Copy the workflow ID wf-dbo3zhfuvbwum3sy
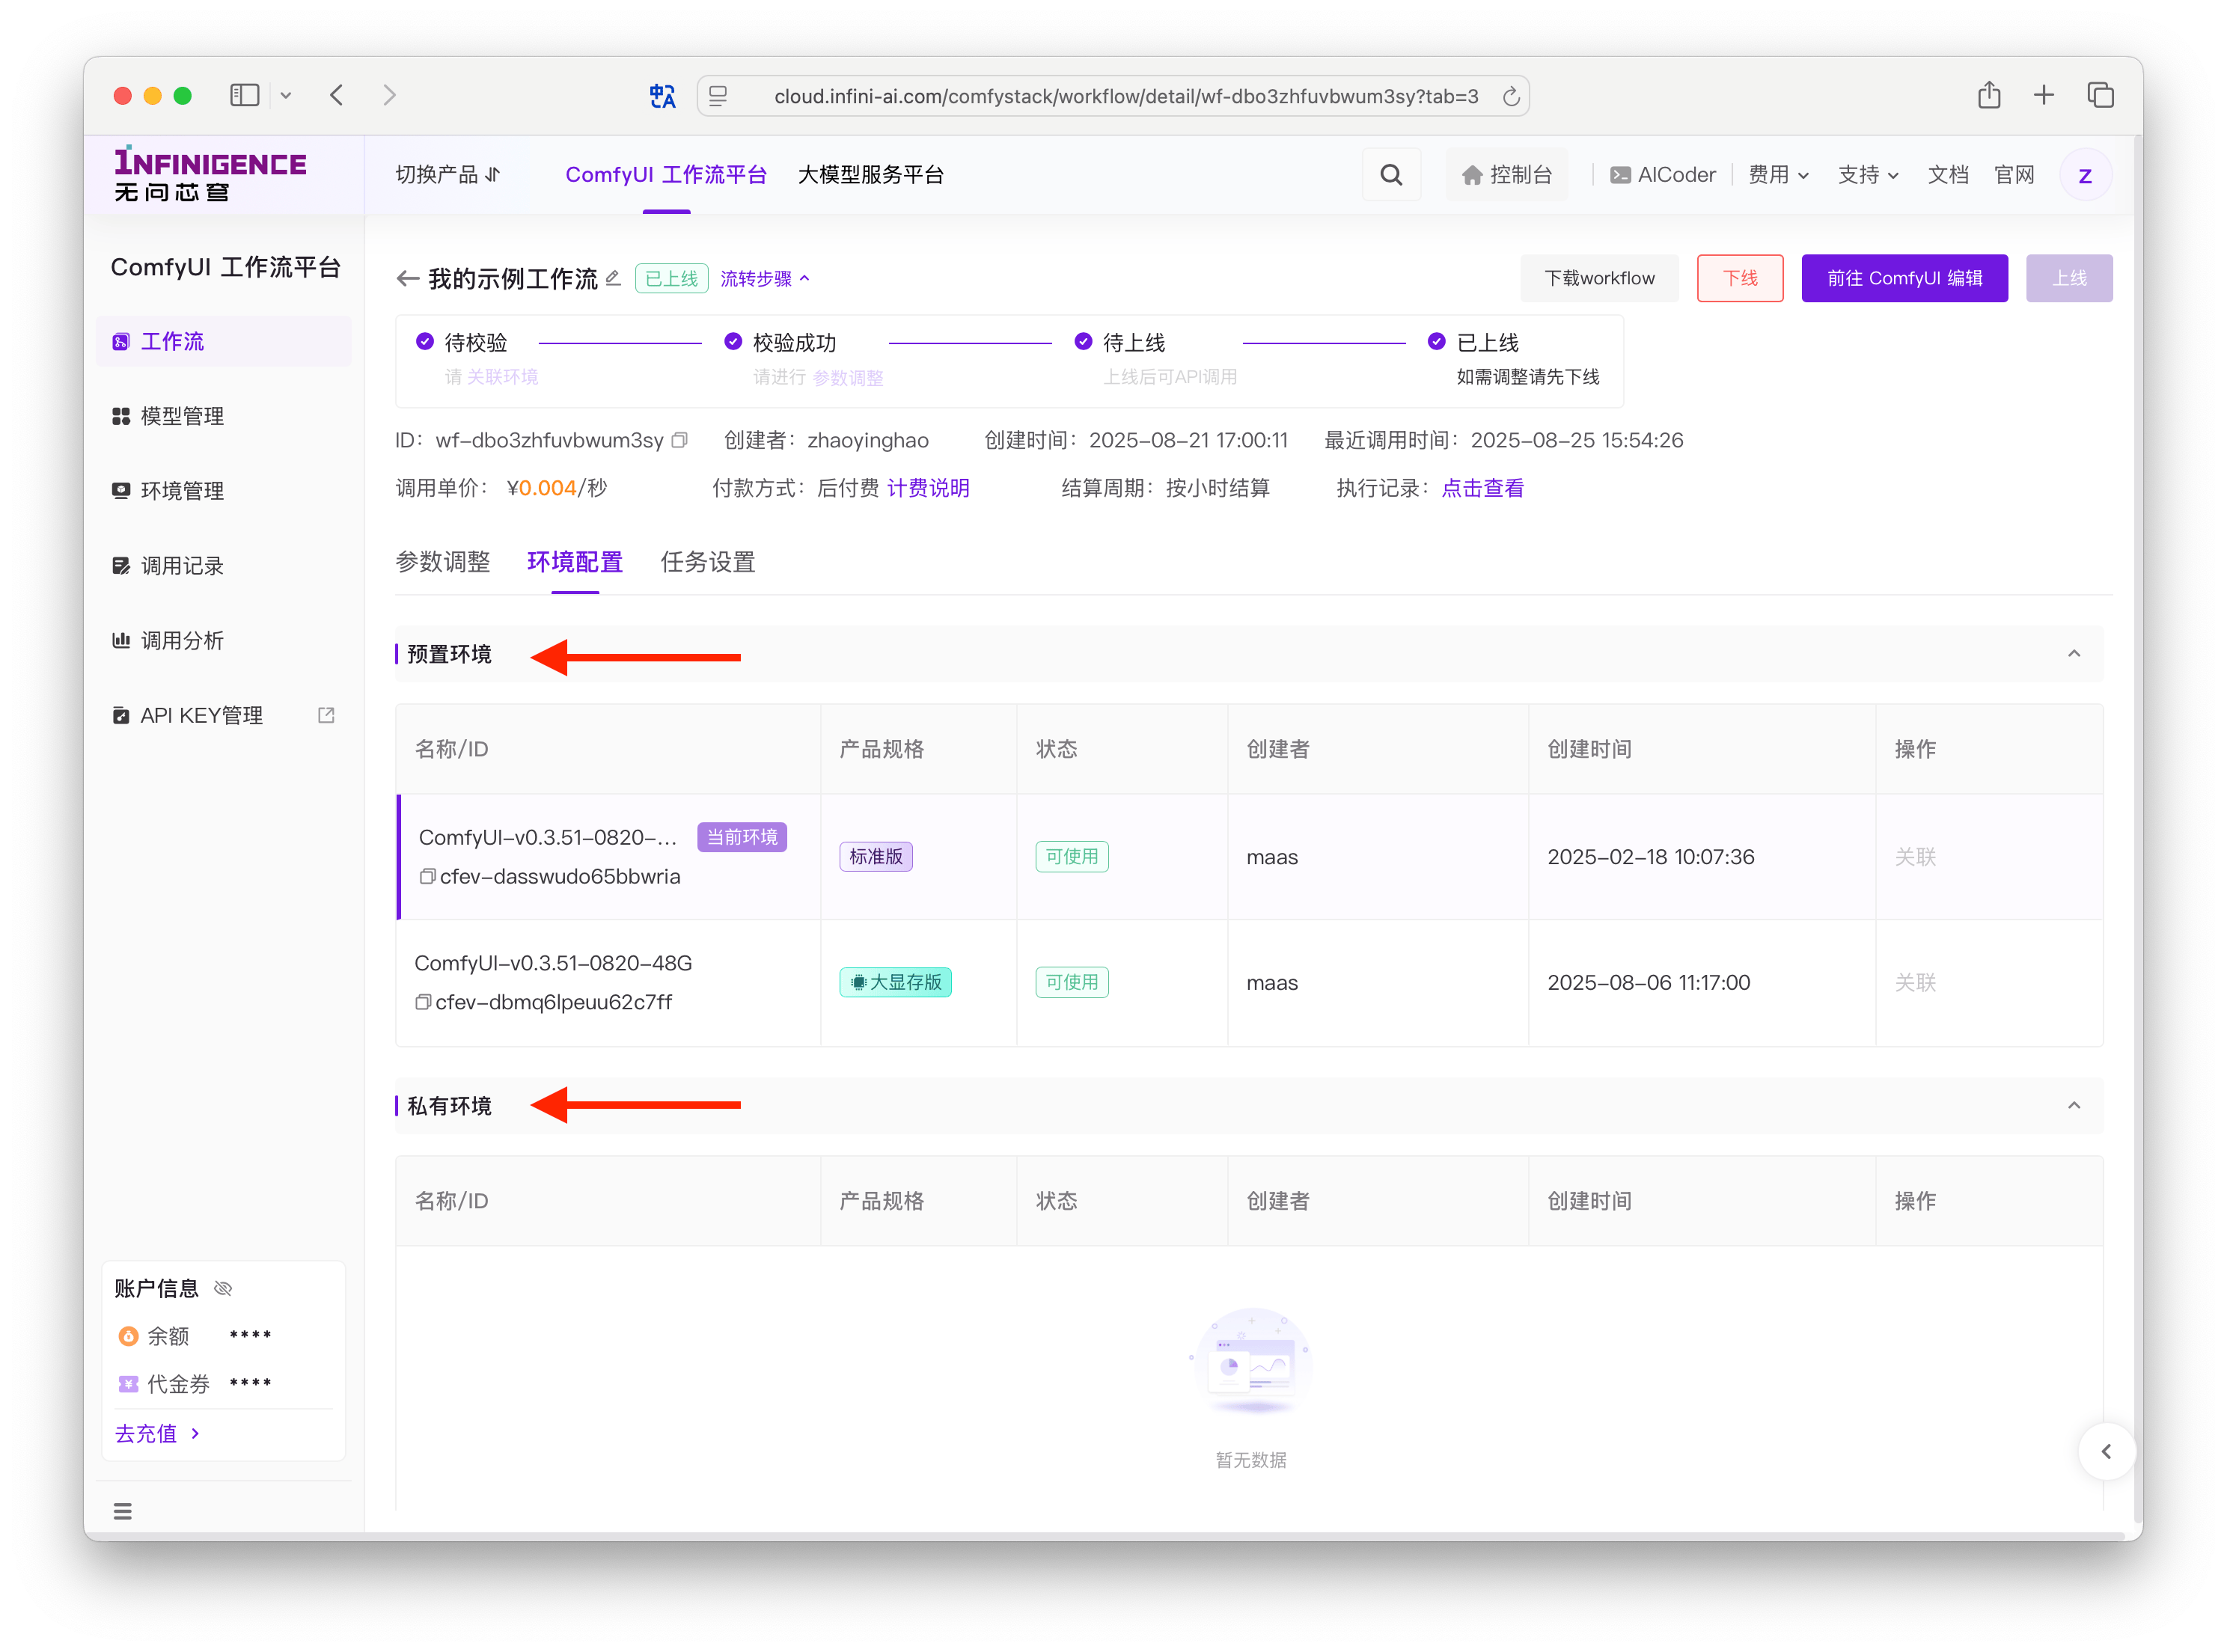 pyautogui.click(x=680, y=440)
